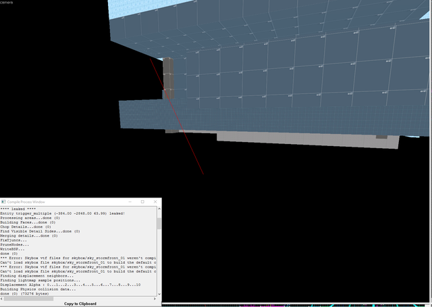Click the "FixTjuncs..." log line

click(x=13, y=240)
